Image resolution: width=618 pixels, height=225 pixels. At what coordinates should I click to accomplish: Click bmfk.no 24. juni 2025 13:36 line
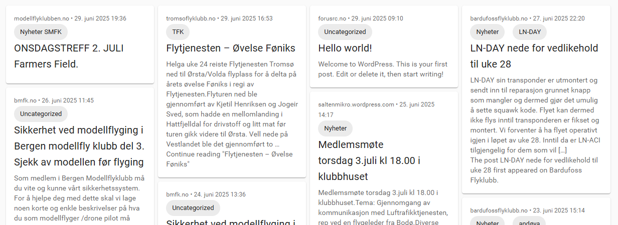click(x=206, y=194)
